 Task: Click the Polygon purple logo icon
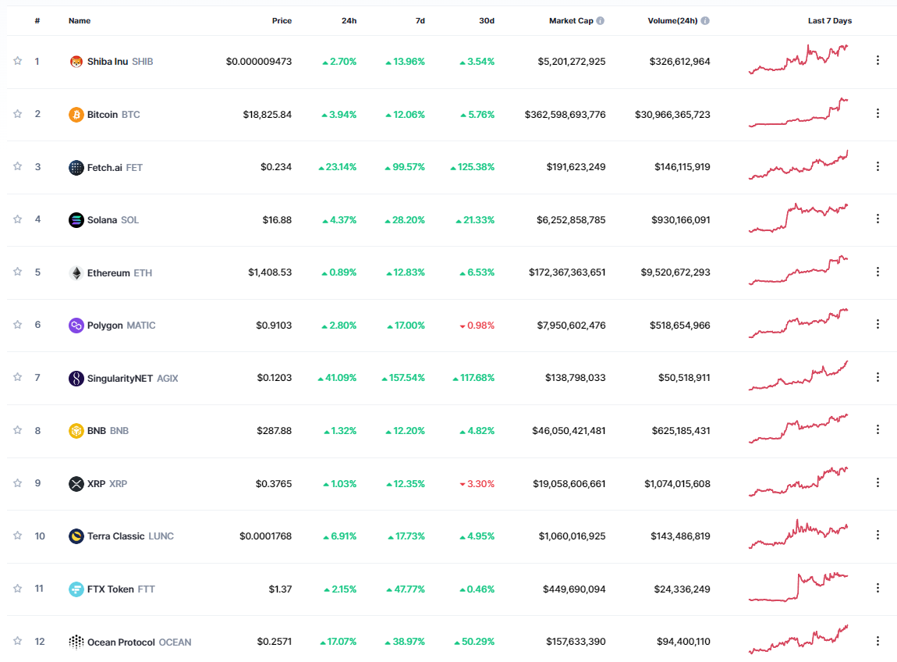(76, 326)
